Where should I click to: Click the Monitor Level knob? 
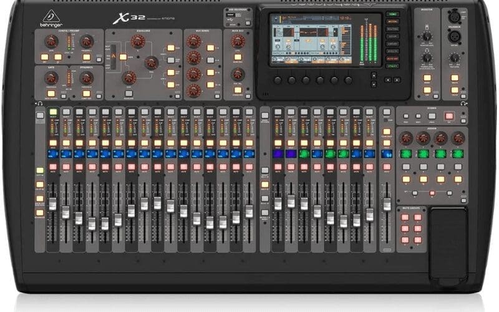click(427, 36)
